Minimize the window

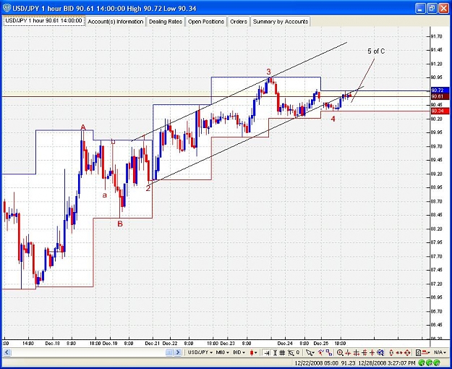(x=420, y=9)
